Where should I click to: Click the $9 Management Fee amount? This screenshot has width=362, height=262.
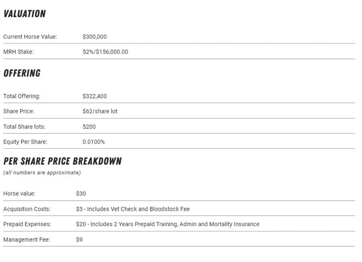tap(79, 239)
